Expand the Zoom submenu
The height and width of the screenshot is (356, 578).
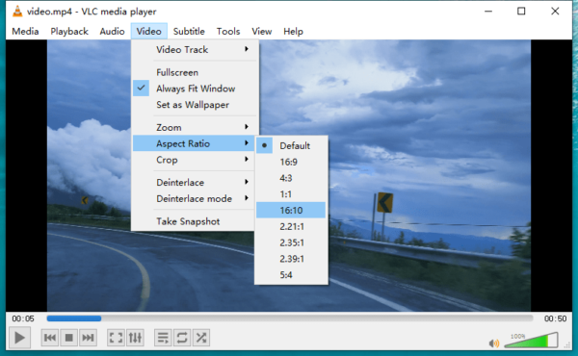(195, 127)
